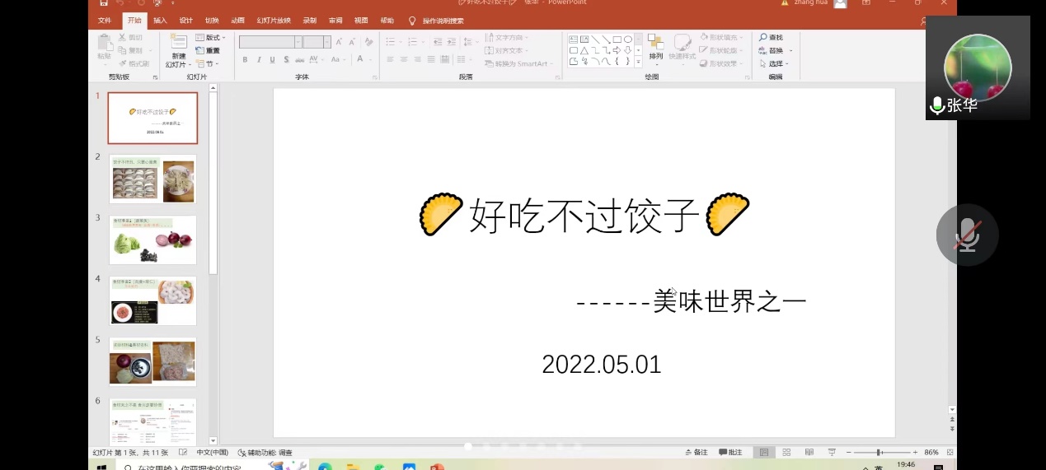The height and width of the screenshot is (470, 1046).
Task: Click the New Slide (新建幻灯片) icon
Action: [x=178, y=42]
